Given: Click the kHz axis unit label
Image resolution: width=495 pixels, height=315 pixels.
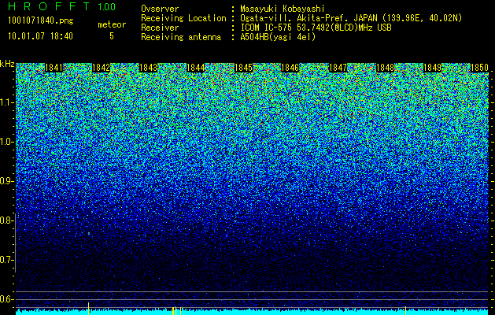Looking at the screenshot, I should click(7, 64).
